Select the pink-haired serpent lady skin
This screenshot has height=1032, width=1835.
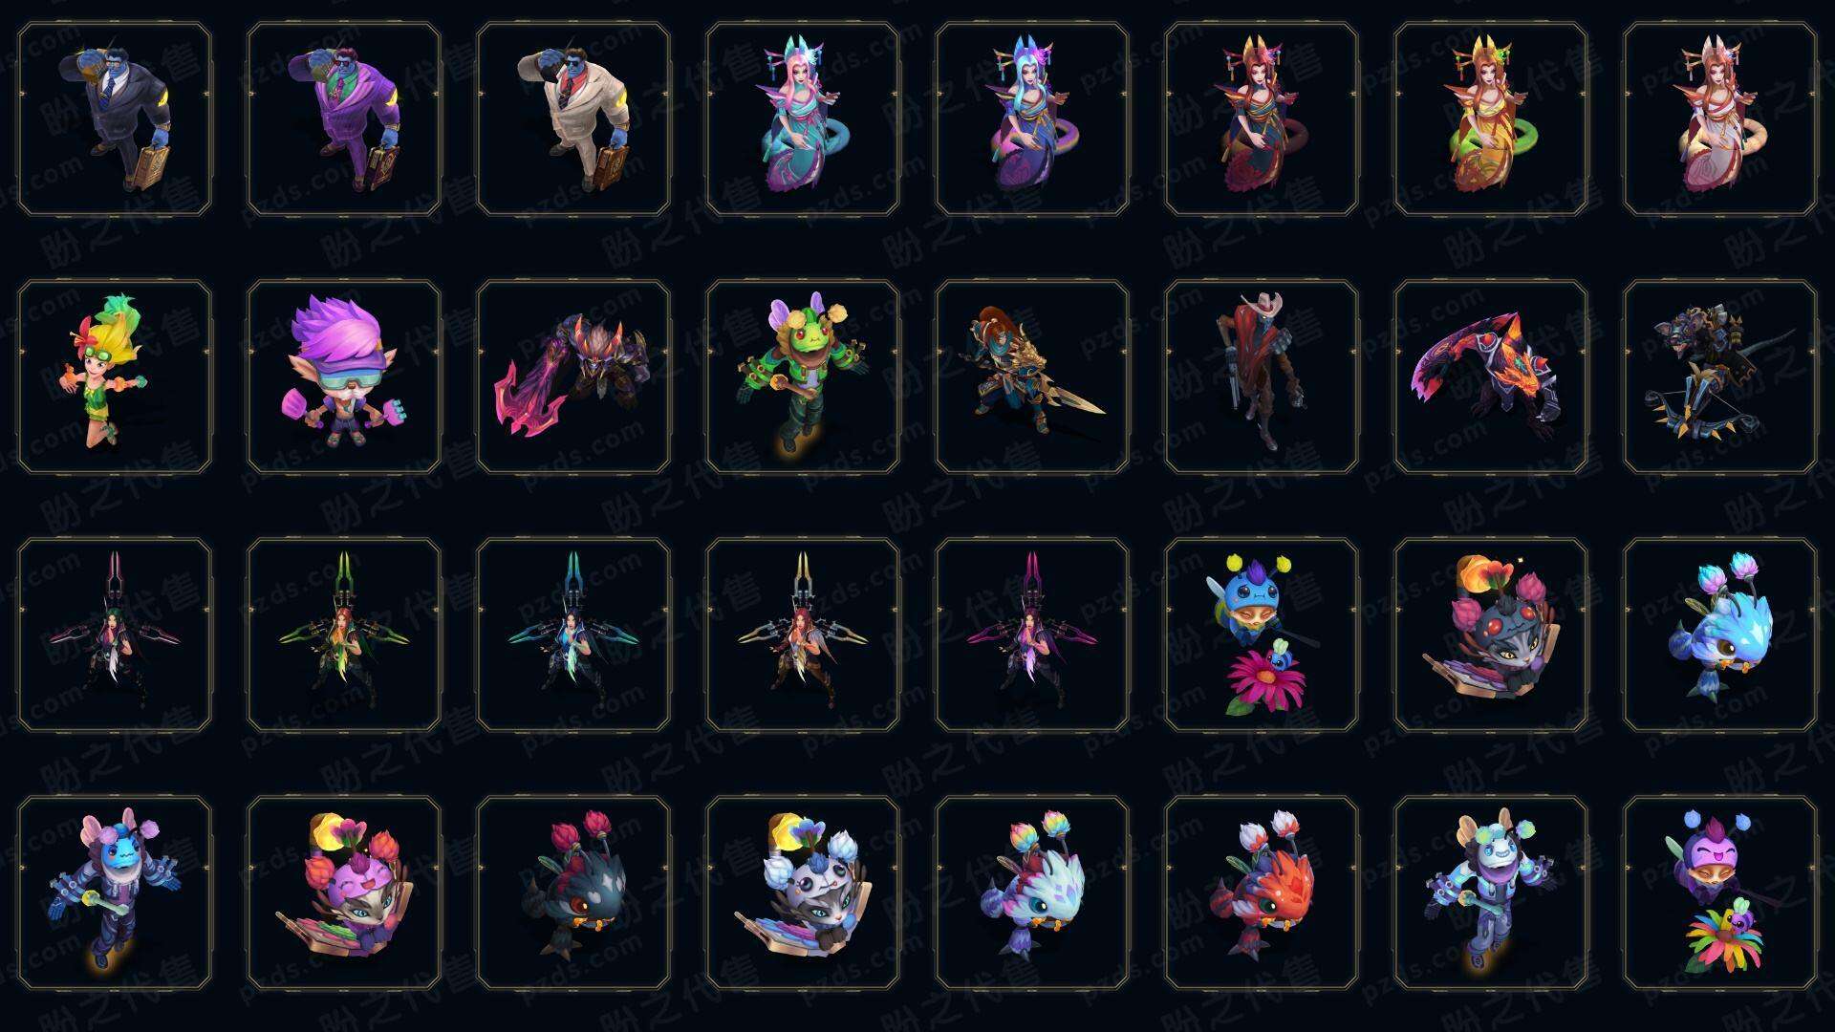coord(803,119)
